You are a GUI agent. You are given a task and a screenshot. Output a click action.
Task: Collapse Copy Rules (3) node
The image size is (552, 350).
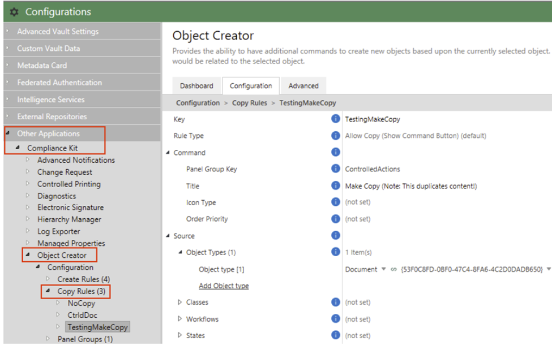point(48,291)
